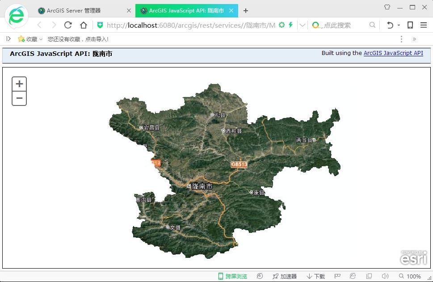Click the 宕昌县 label on the map
The height and width of the screenshot is (282, 433).
coord(151,128)
